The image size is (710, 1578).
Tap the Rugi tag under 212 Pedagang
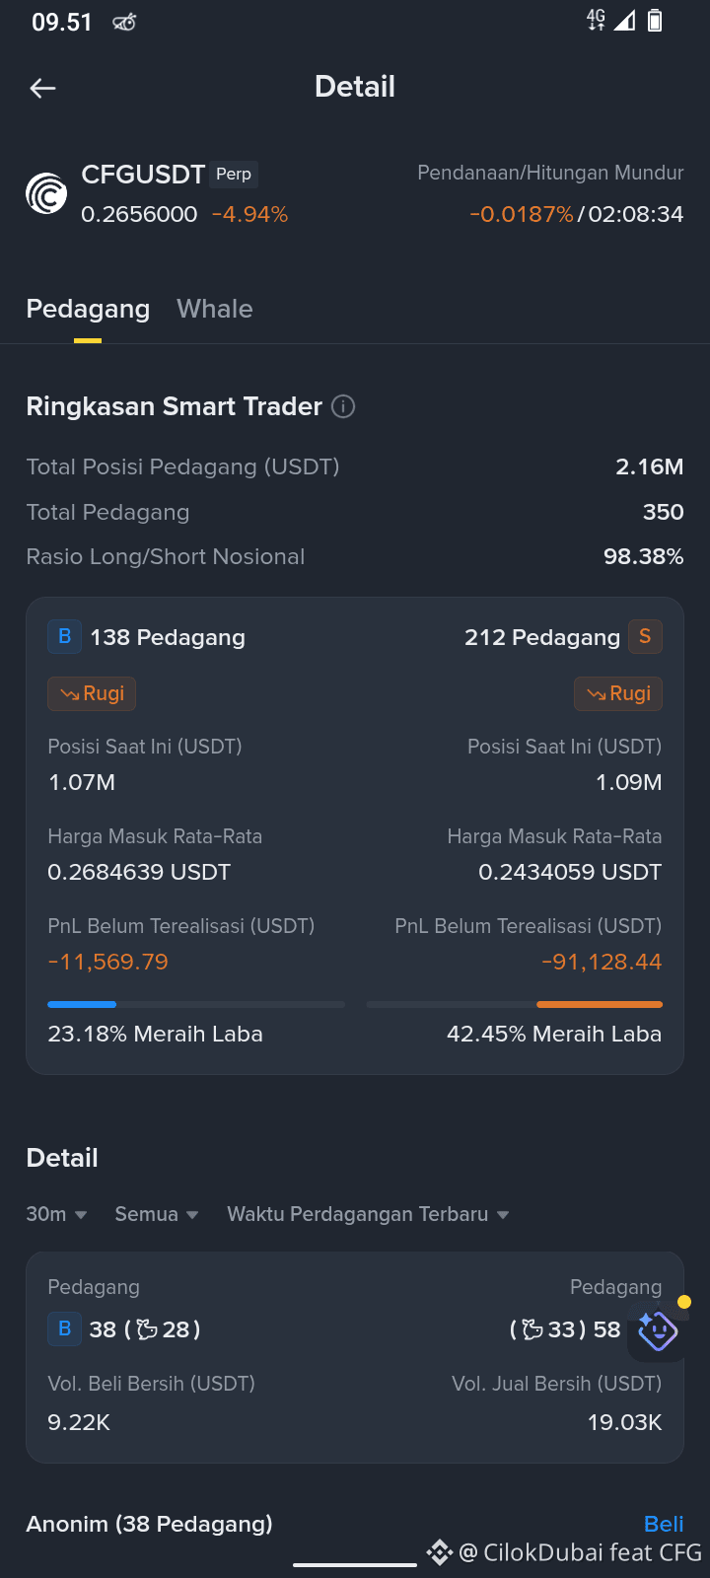pos(618,693)
